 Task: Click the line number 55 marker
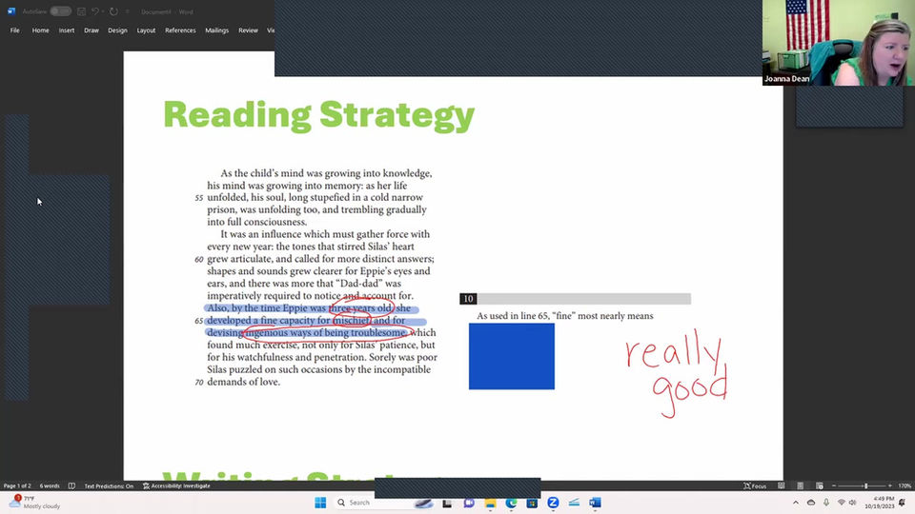[199, 198]
